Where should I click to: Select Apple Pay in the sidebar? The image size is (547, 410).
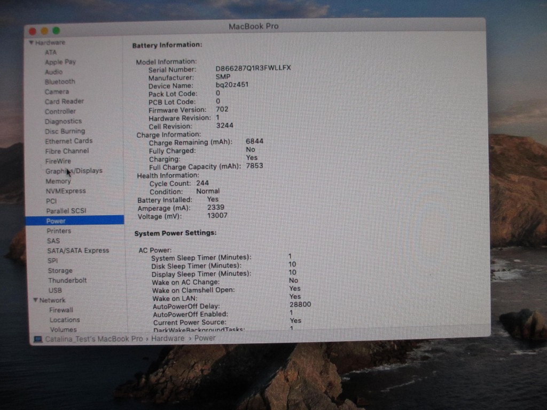(60, 62)
